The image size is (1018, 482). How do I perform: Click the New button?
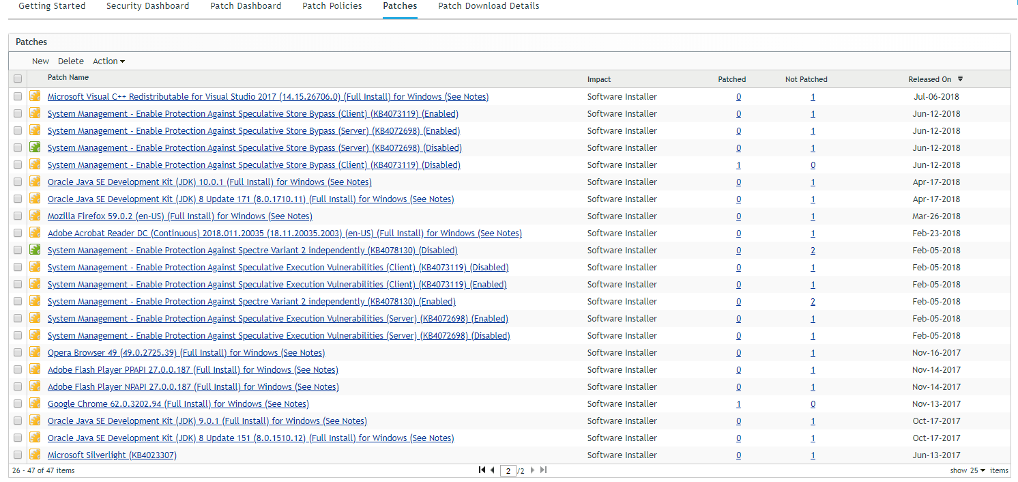40,61
